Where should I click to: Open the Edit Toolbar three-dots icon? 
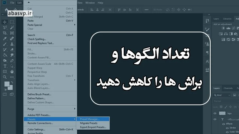[12, 77]
